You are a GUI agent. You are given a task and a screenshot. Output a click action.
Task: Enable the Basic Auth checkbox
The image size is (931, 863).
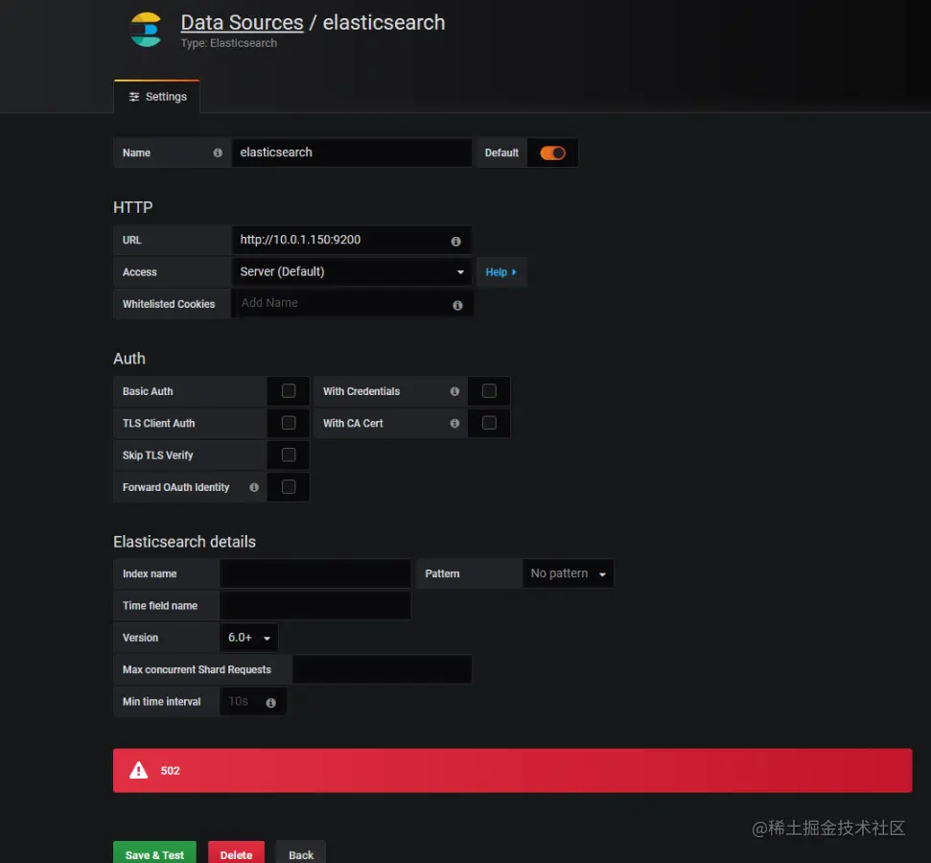[x=289, y=391]
